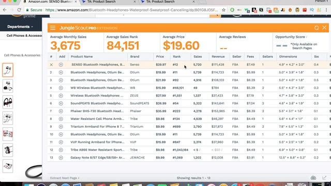This screenshot has width=331, height=186.
Task: Open Phaiser BHS-730 Bluetooth product name
Action: pos(97,111)
